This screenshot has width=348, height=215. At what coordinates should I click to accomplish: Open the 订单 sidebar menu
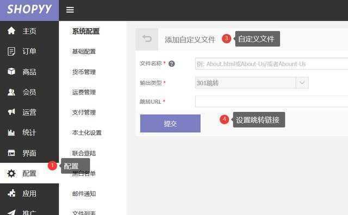[x=29, y=51]
